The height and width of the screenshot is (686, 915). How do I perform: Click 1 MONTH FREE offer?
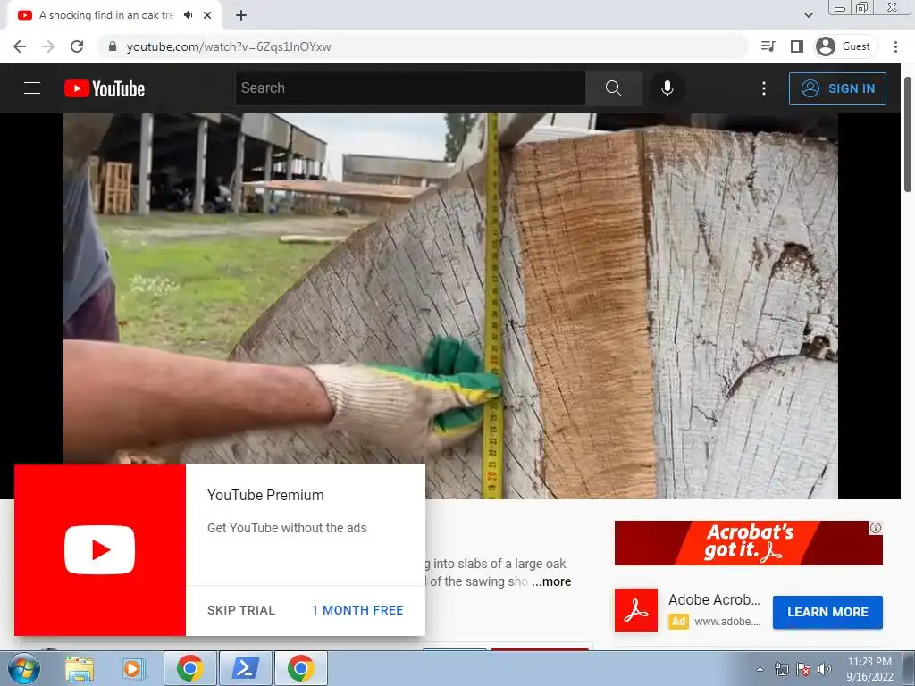pos(357,610)
